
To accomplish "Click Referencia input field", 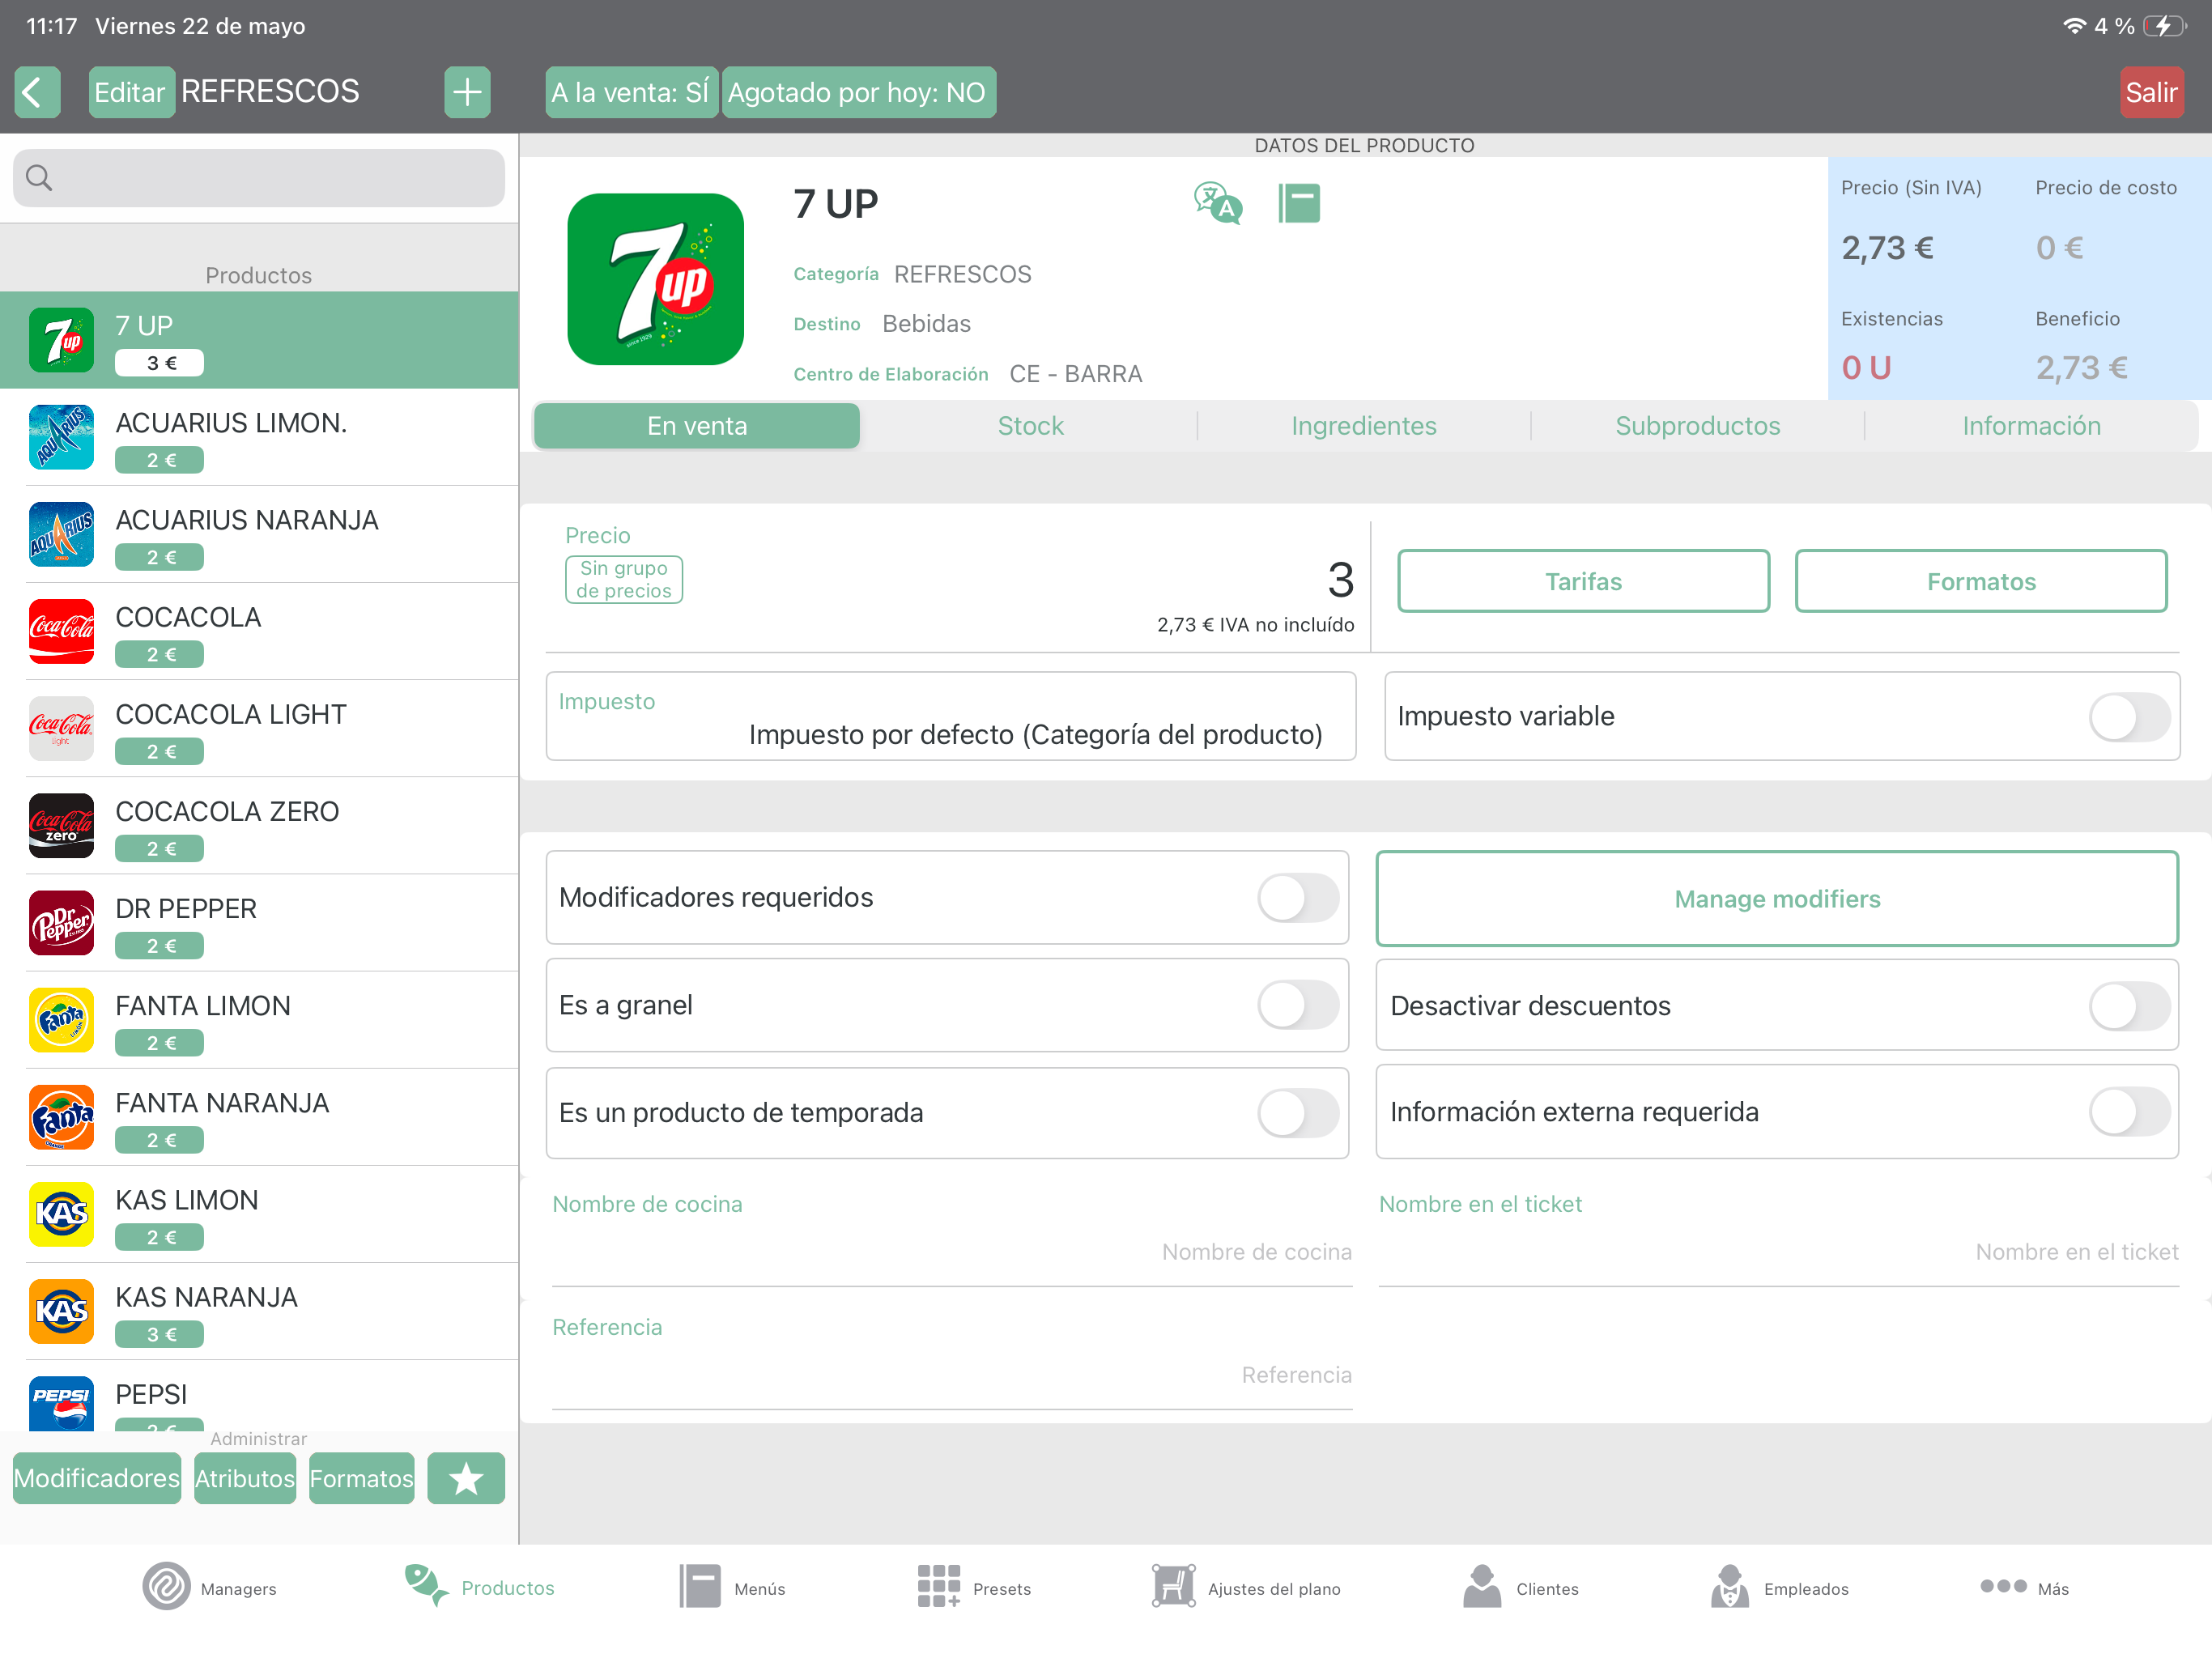I will point(951,1375).
